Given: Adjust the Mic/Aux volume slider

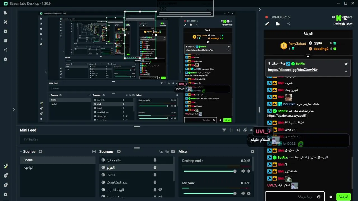Looking at the screenshot, I should pos(209,193).
